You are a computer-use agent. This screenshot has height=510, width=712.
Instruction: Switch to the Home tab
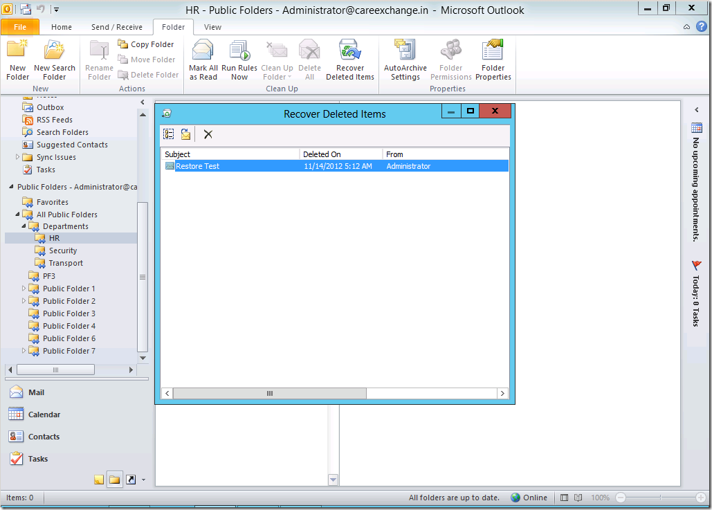[62, 27]
